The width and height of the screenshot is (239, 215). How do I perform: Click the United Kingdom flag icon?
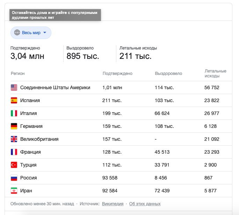14,139
